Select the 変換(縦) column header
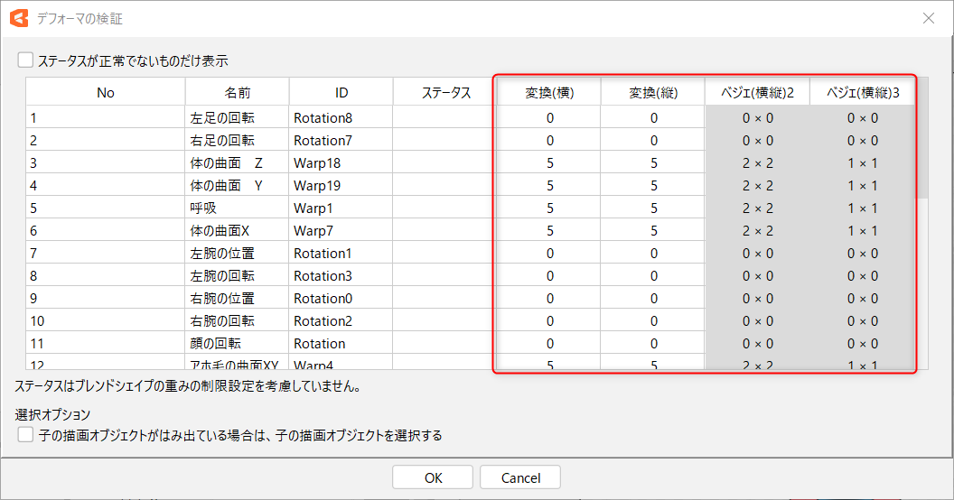Screen dimensions: 954x500 653,92
